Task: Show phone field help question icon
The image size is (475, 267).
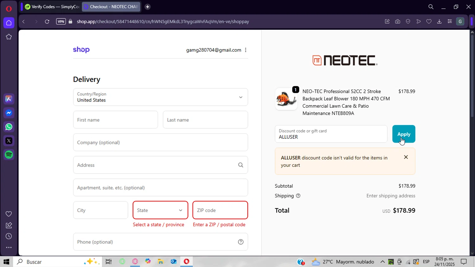Action: point(241,242)
